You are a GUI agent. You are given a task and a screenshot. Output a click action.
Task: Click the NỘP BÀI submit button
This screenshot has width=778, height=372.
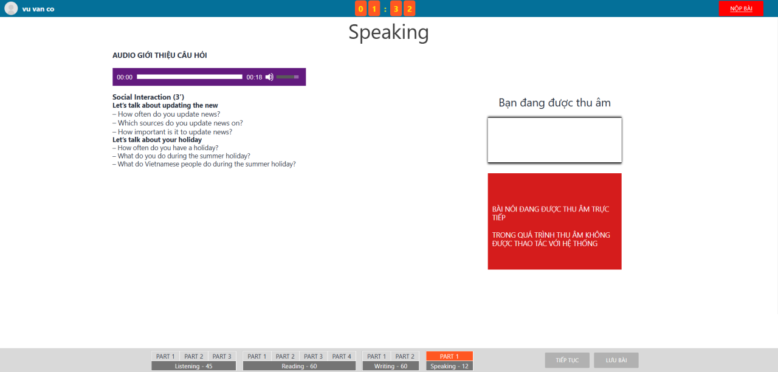tap(741, 9)
